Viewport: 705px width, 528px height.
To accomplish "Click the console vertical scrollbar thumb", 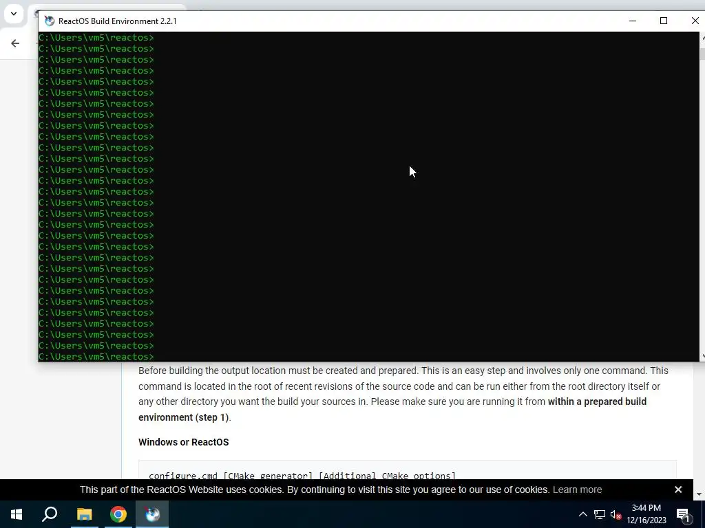I will (x=702, y=54).
